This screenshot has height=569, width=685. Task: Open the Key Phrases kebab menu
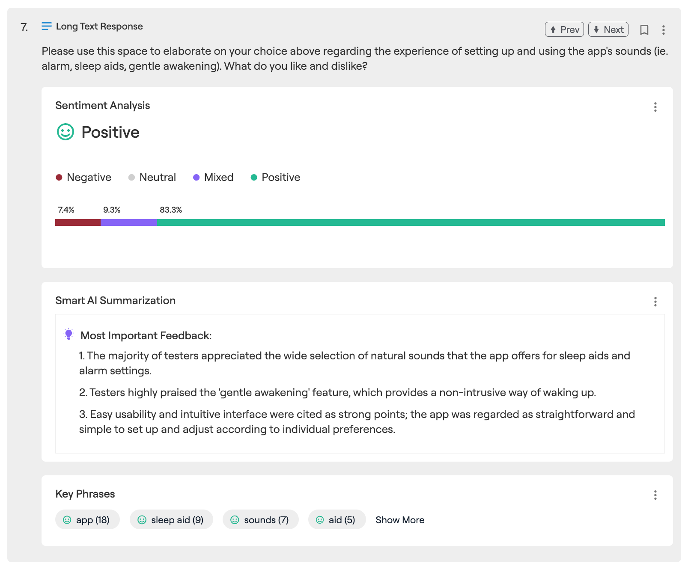point(655,495)
